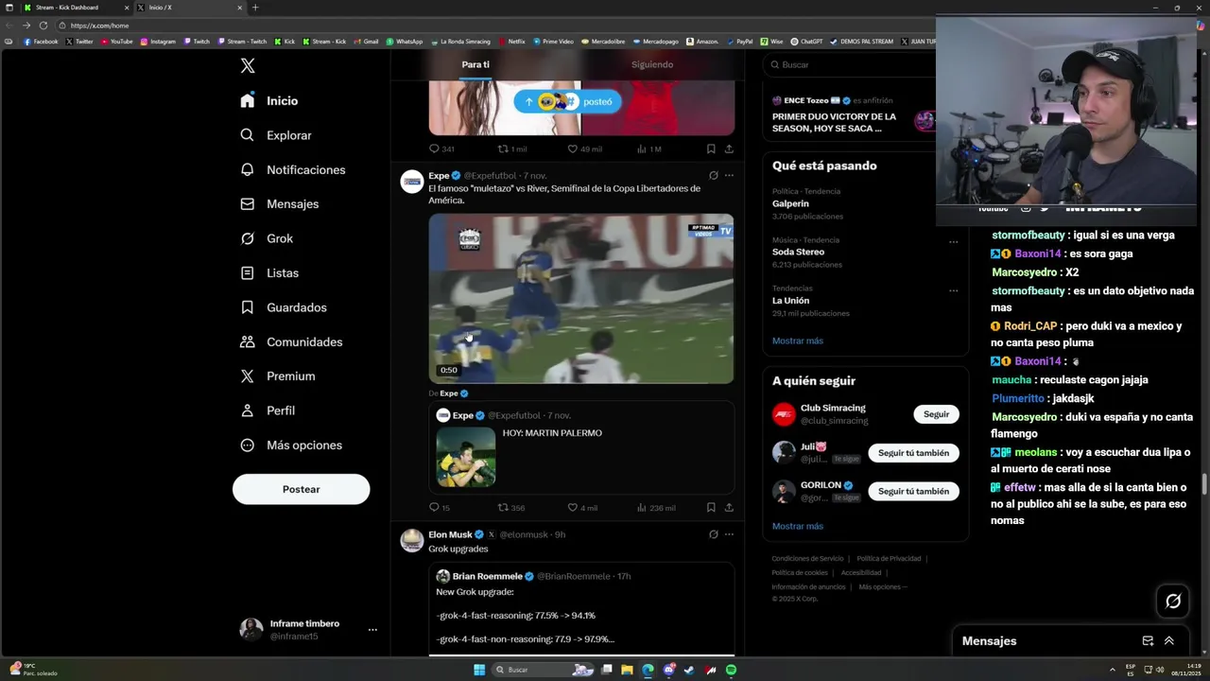The image size is (1210, 681).
Task: Open ENCE Tozeo live space card
Action: [851, 116]
